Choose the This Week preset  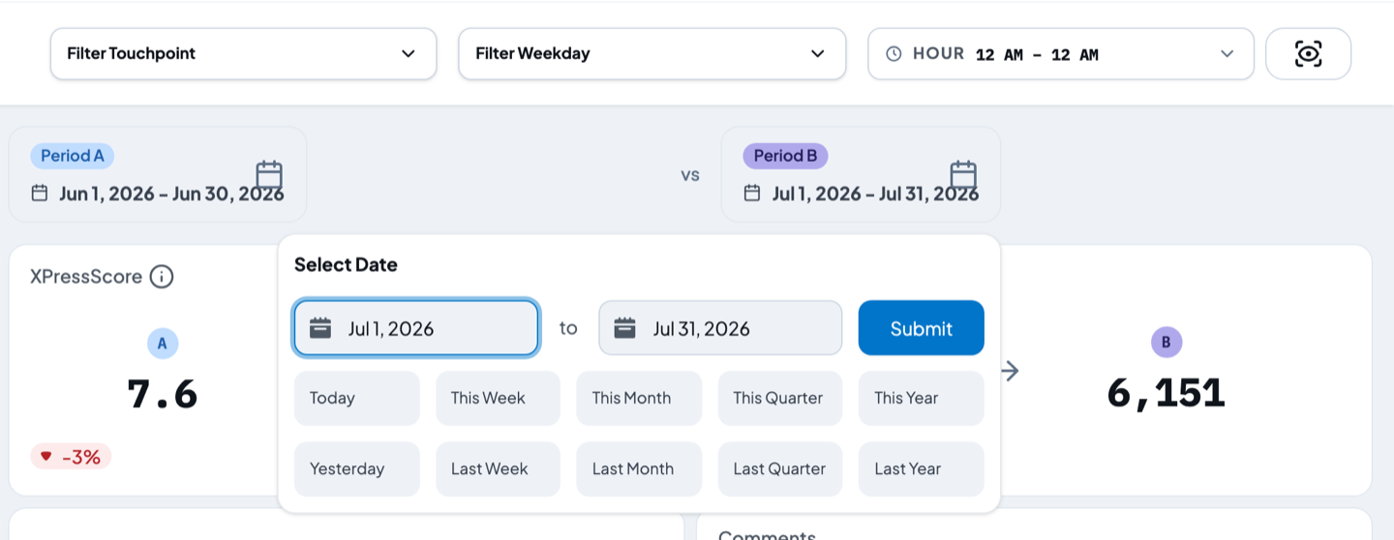(x=498, y=398)
